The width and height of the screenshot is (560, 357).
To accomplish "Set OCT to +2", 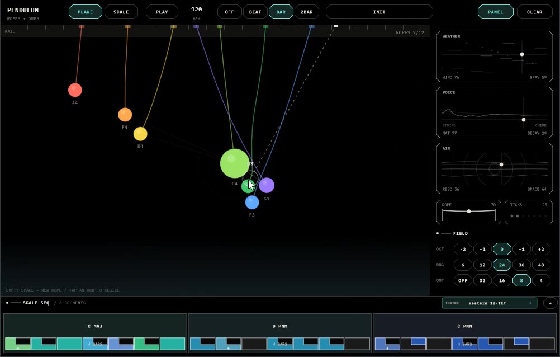I will point(541,250).
